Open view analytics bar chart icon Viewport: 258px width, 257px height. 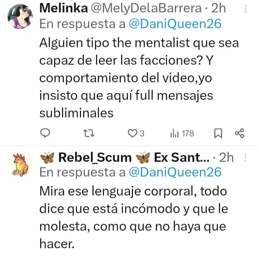[174, 134]
